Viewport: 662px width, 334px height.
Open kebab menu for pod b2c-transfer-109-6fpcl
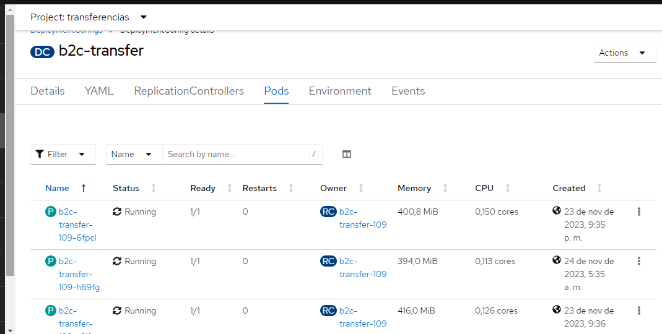(639, 212)
